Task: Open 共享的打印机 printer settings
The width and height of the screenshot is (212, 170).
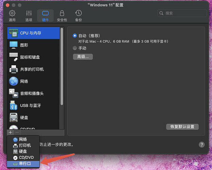Action: click(x=33, y=69)
